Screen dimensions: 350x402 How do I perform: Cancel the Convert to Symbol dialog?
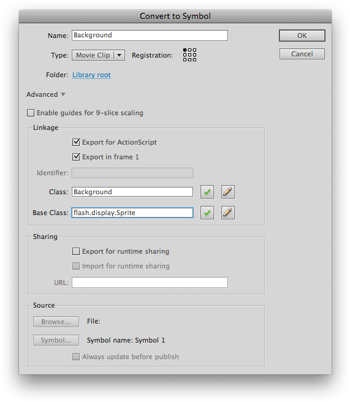pyautogui.click(x=302, y=54)
